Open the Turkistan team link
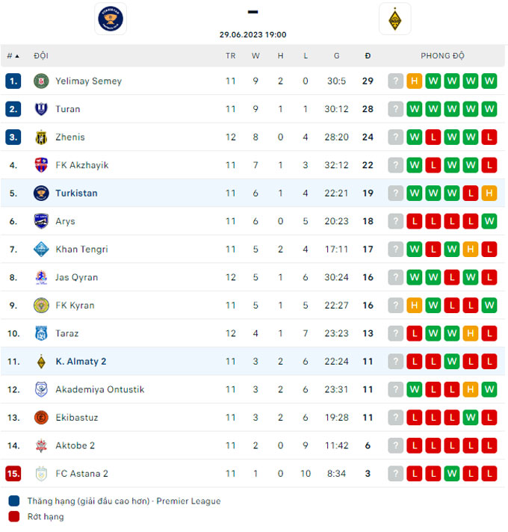 pos(76,194)
